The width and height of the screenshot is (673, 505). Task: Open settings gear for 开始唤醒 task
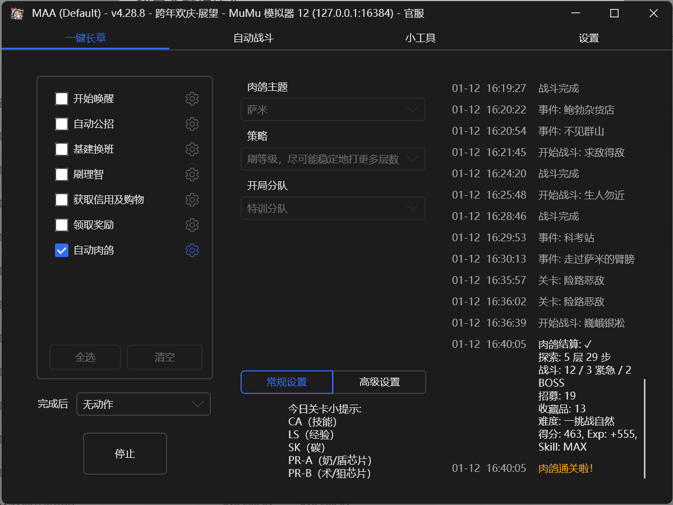point(192,99)
